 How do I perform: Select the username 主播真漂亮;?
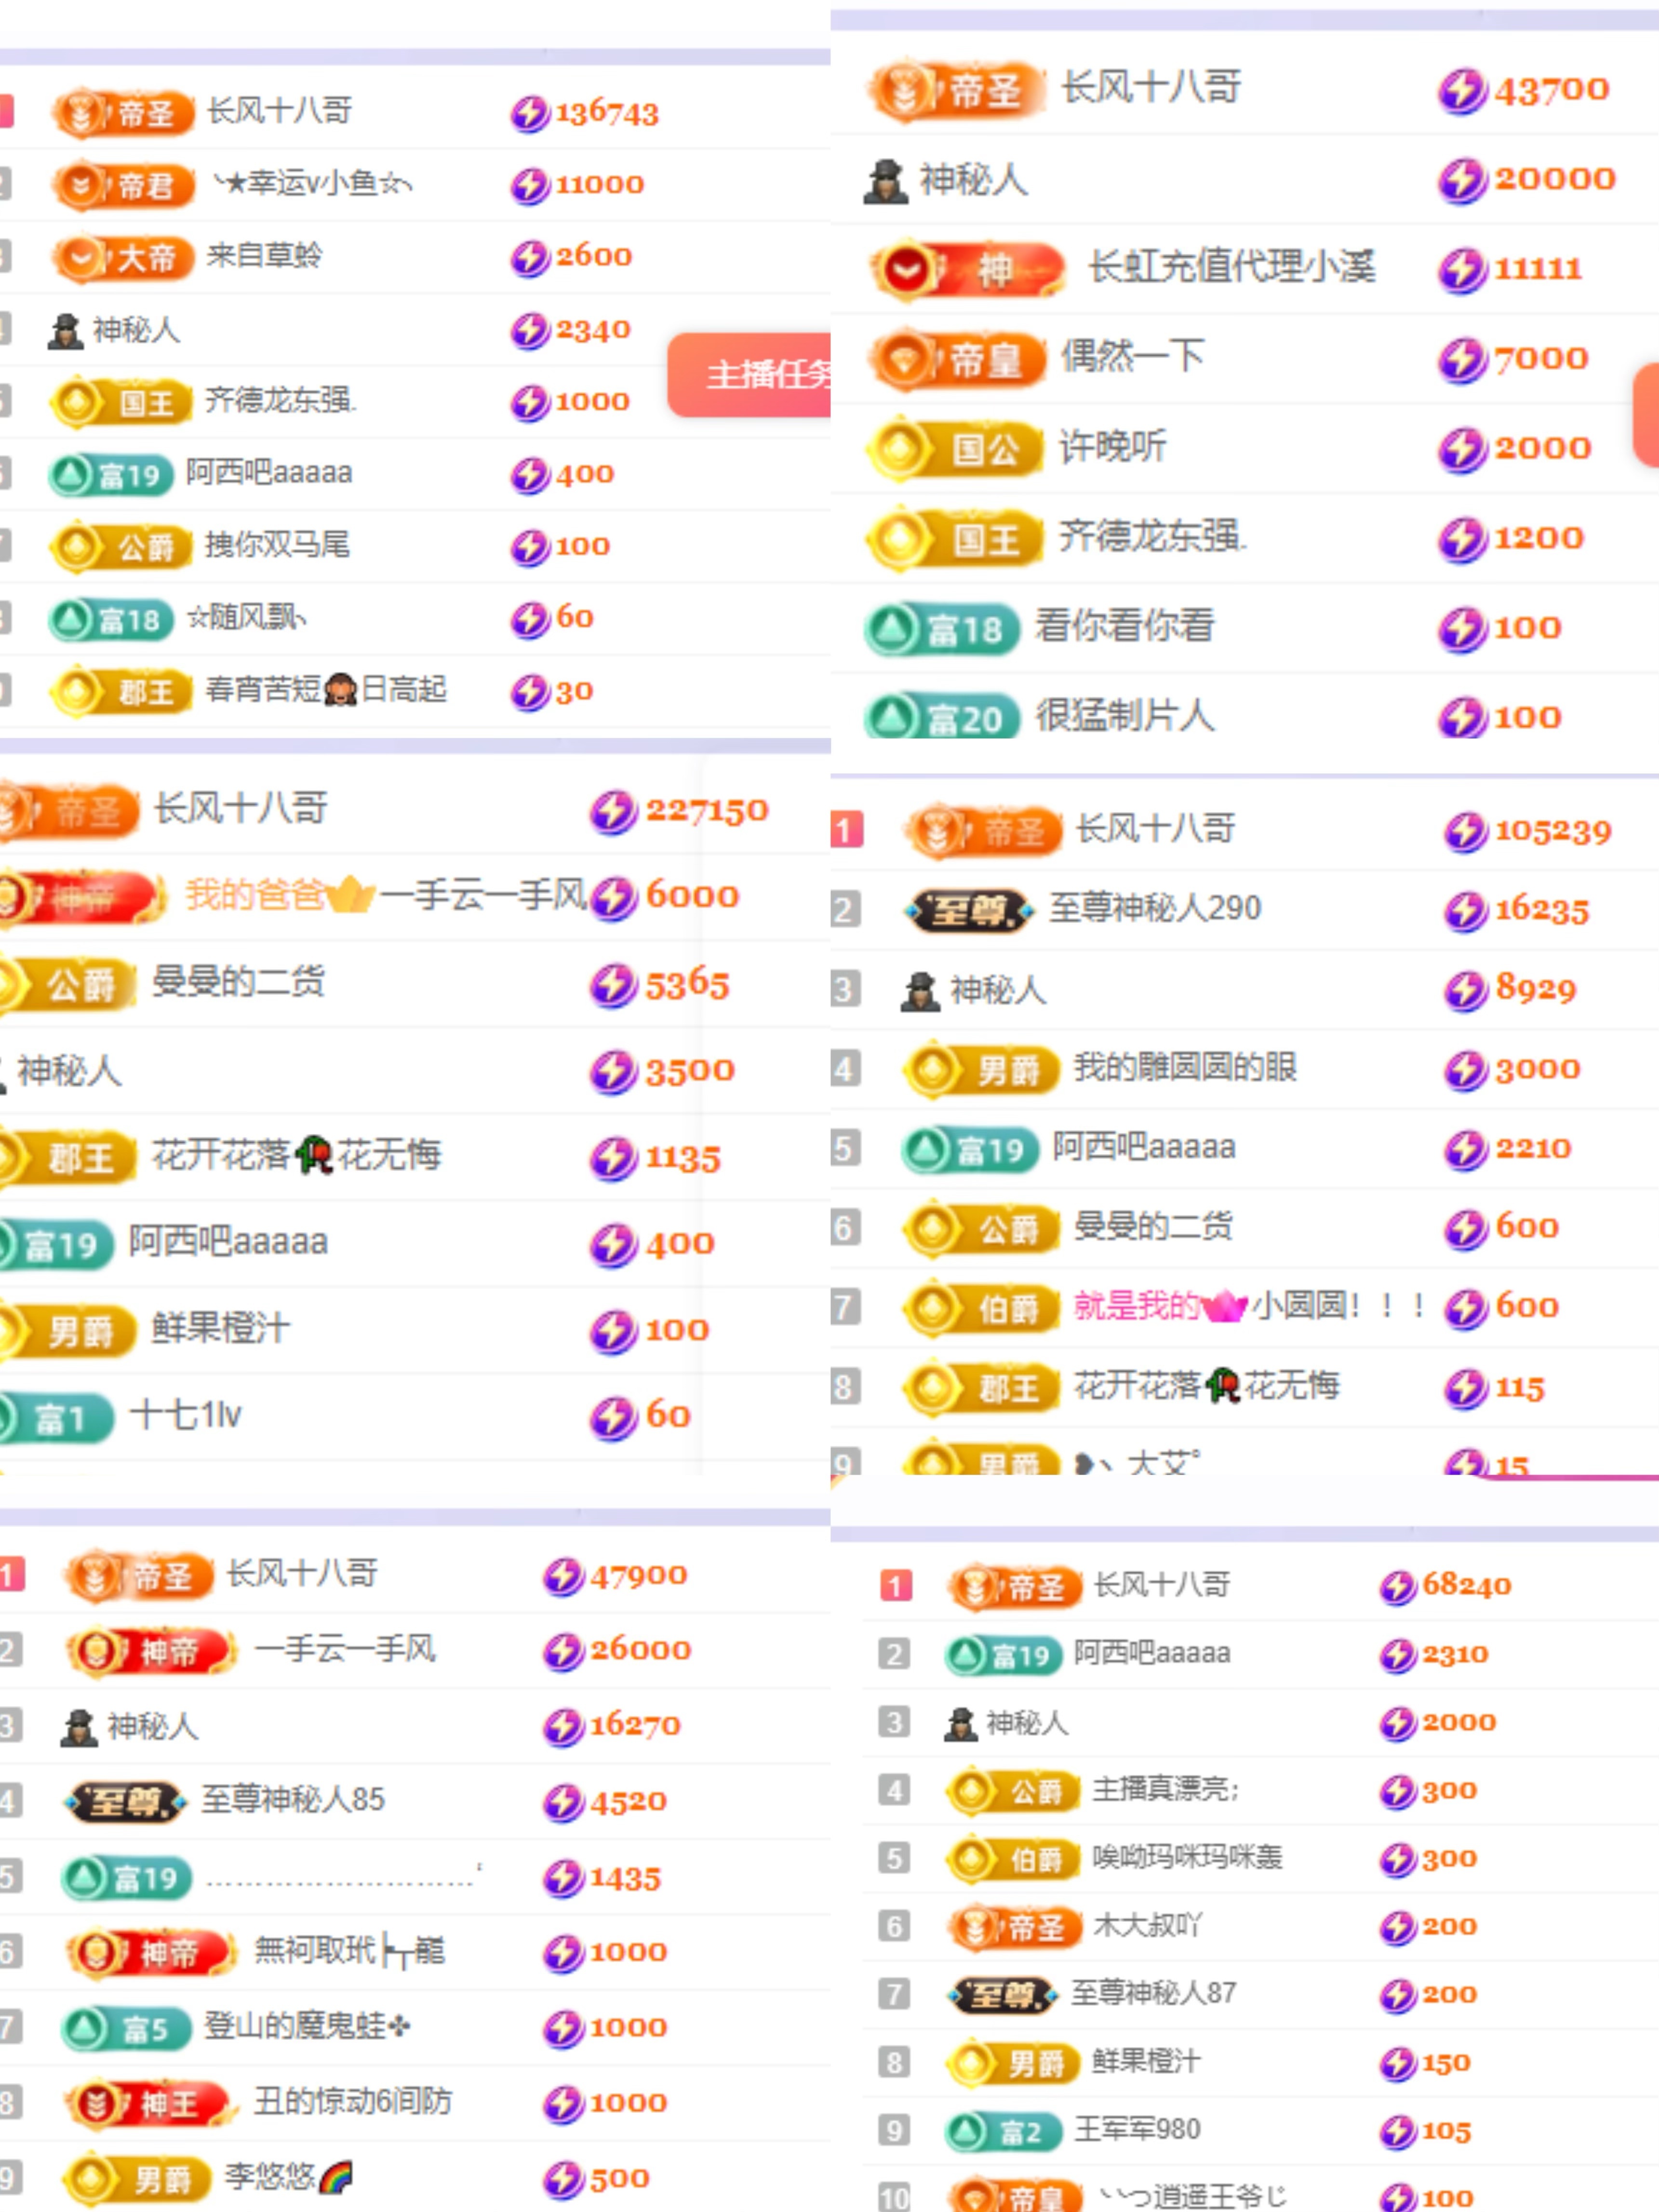pyautogui.click(x=1165, y=1789)
